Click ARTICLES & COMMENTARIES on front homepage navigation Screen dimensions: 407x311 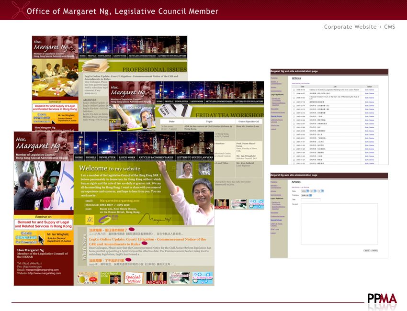156,157
